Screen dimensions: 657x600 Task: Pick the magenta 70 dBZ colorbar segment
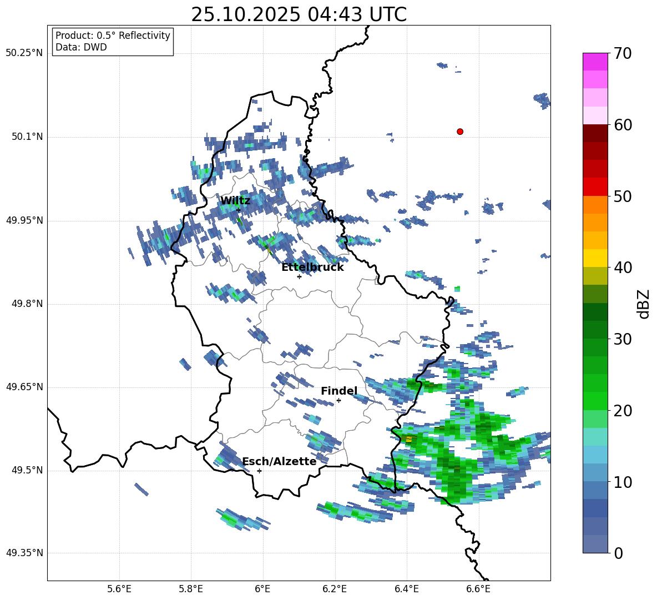(x=595, y=62)
